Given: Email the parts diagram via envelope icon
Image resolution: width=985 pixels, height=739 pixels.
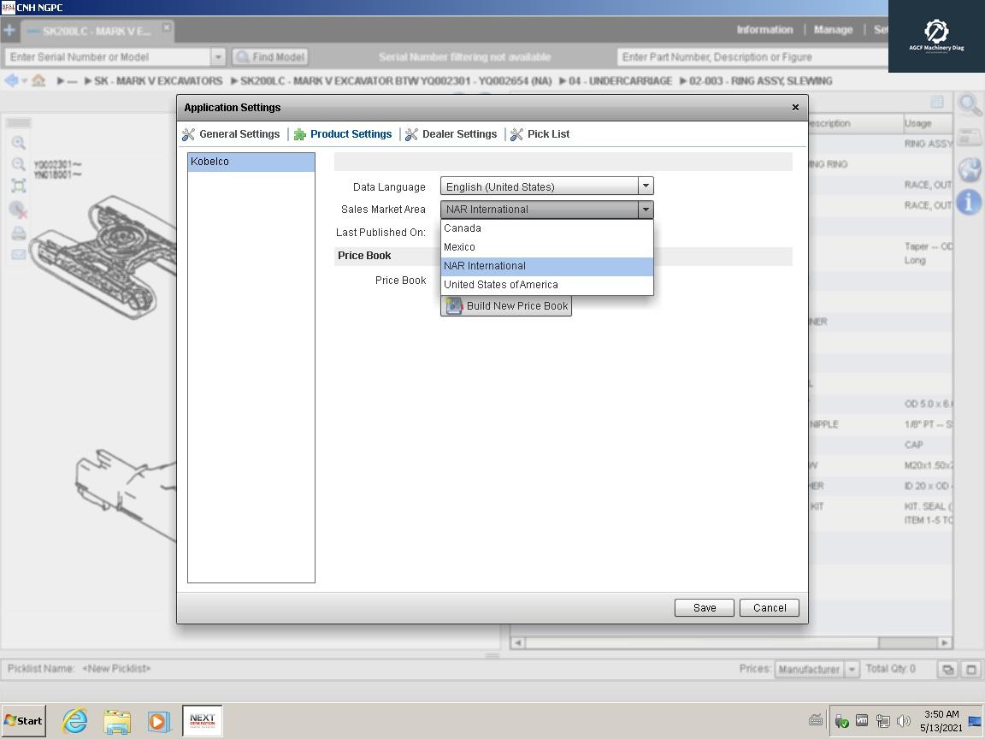Looking at the screenshot, I should click(19, 253).
